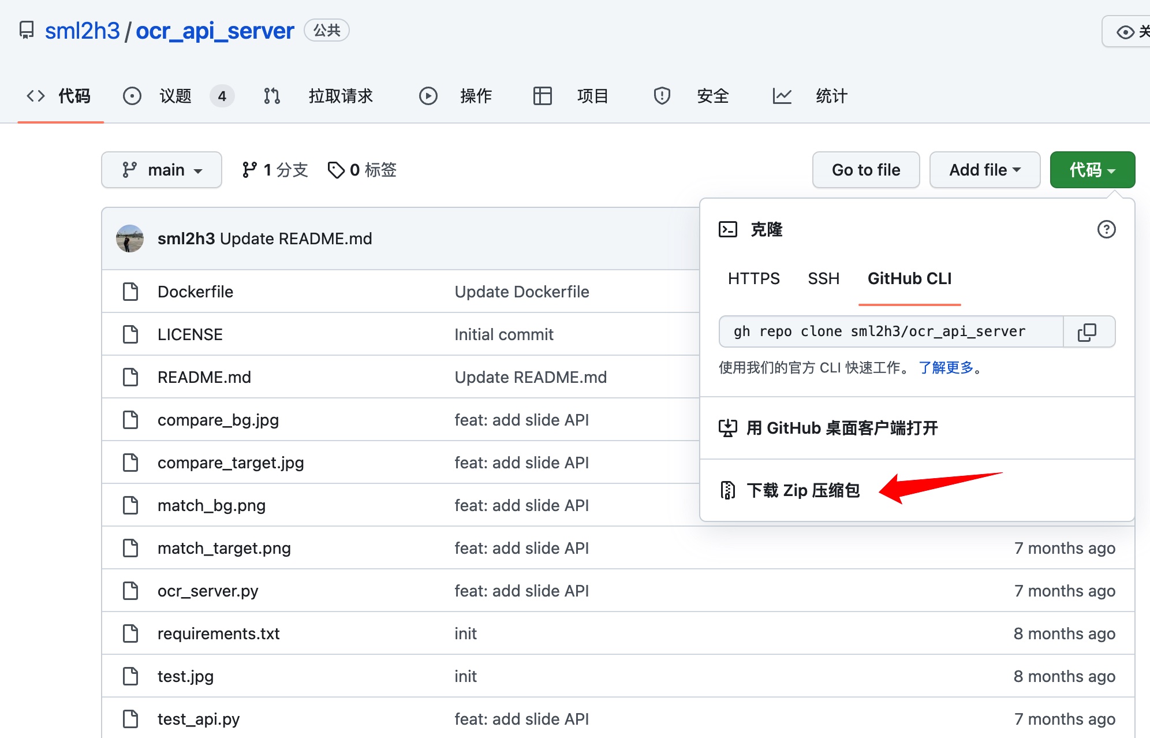Select the GitHub CLI clone tab
This screenshot has width=1150, height=738.
pyautogui.click(x=909, y=278)
